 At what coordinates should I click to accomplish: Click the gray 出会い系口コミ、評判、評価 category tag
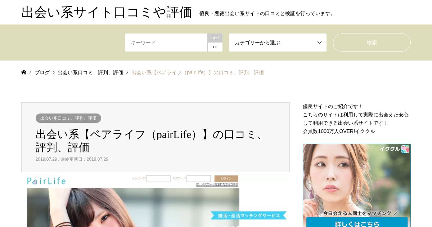tap(68, 118)
